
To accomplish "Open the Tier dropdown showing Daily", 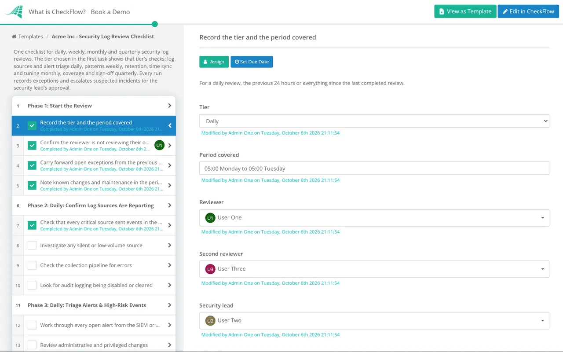I will (x=374, y=121).
